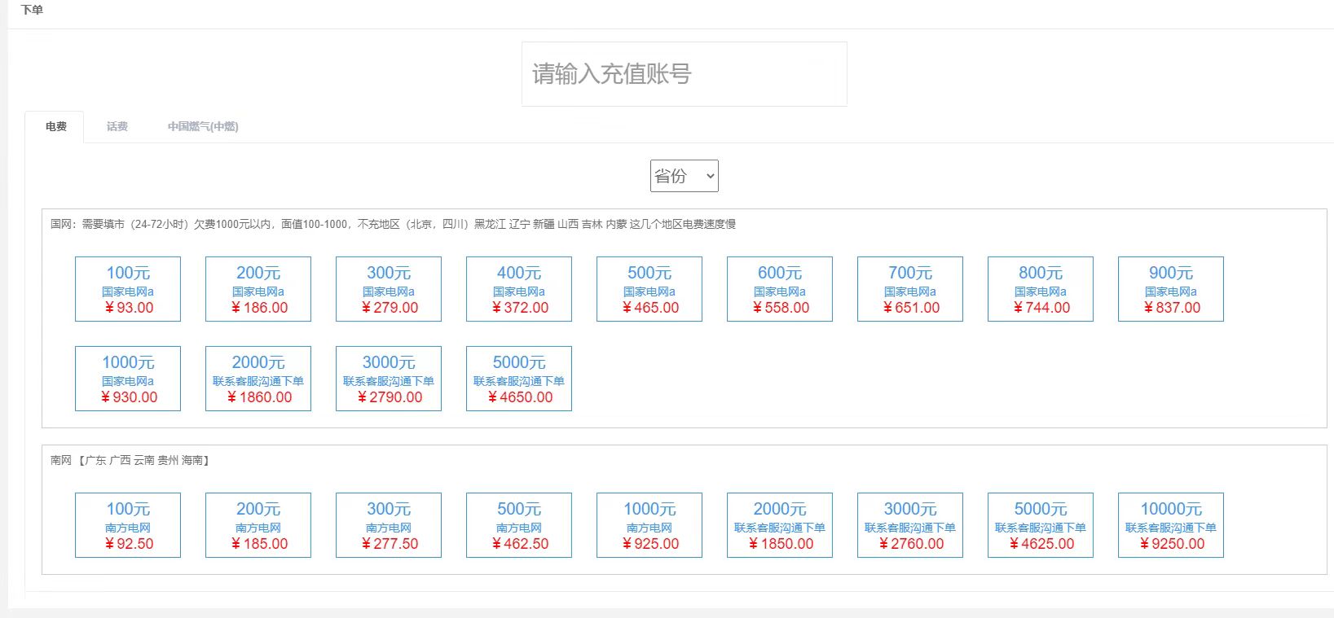
Task: Click the 国网 notice text about 欠费1000元以内
Action: point(393,224)
